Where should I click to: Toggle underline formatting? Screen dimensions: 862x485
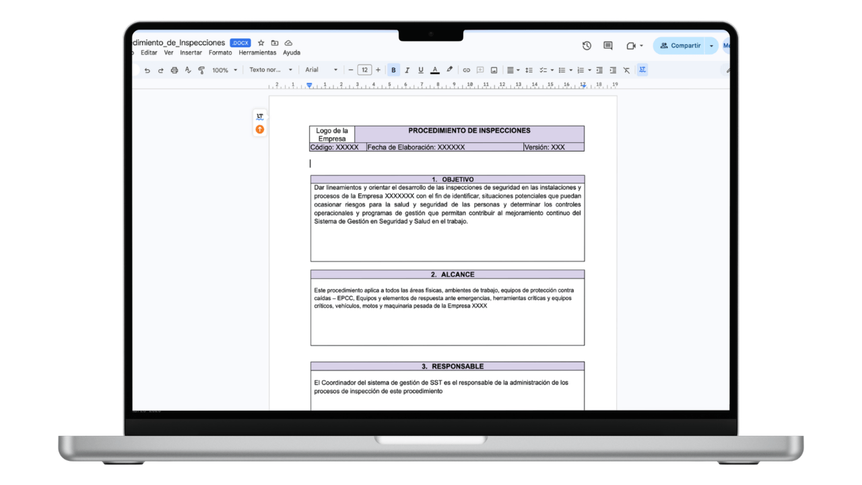(x=420, y=69)
